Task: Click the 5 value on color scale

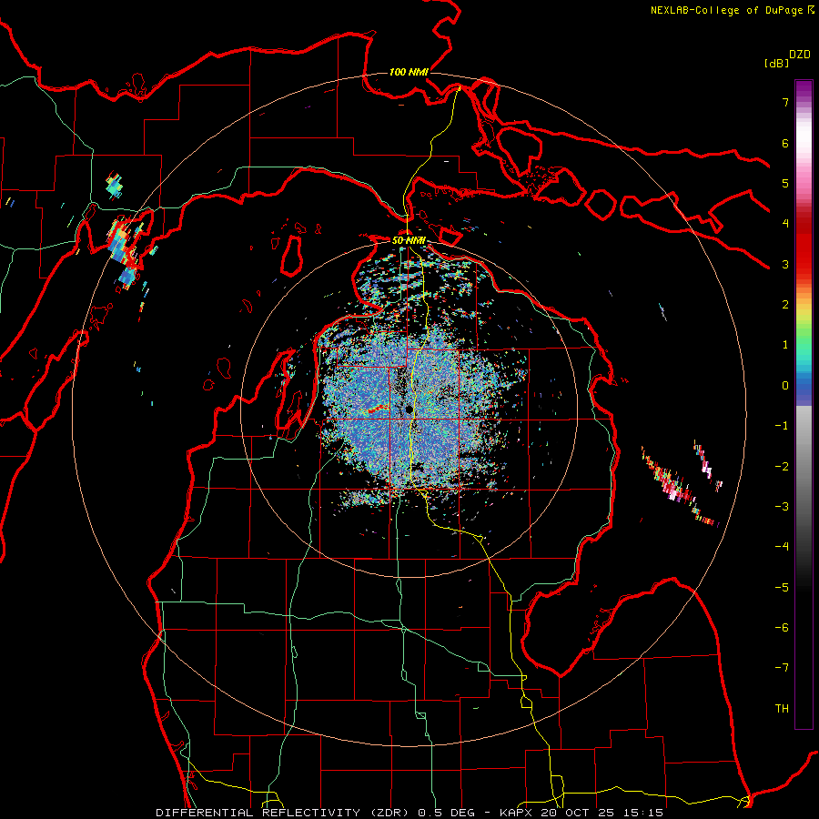Action: [x=785, y=183]
